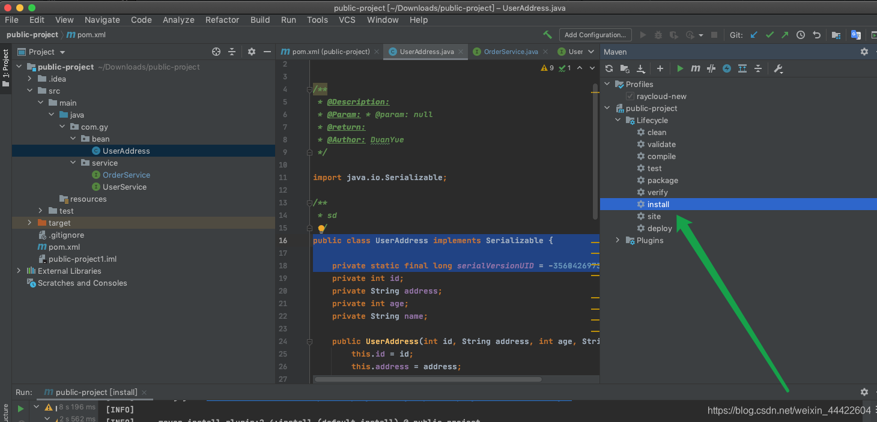The width and height of the screenshot is (877, 422).
Task: Click Git Commit checkmark icon
Action: pyautogui.click(x=769, y=35)
